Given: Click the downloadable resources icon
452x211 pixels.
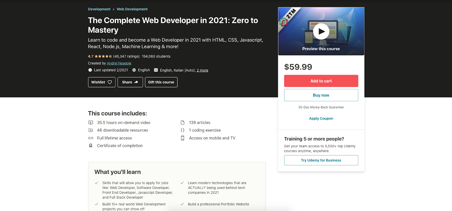Looking at the screenshot, I should (x=91, y=130).
